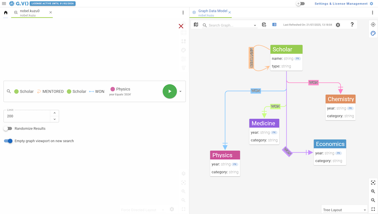Decrease the Limit value

(x=55, y=119)
